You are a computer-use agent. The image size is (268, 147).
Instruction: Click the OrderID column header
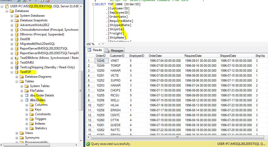point(102,56)
